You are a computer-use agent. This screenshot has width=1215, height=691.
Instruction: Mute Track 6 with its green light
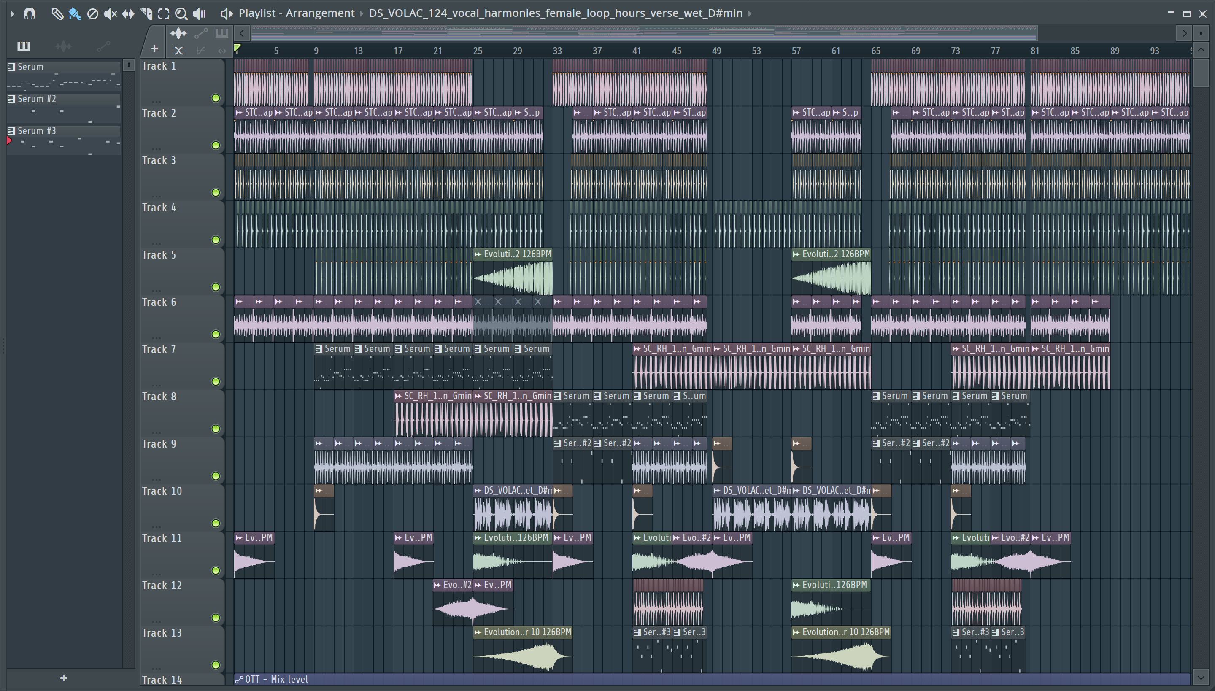point(216,334)
